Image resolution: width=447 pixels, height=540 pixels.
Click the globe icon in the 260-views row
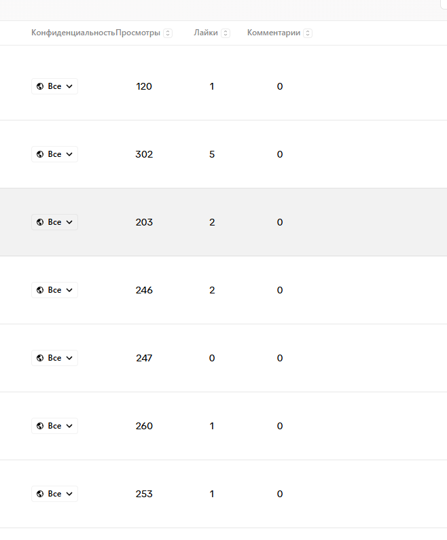pos(40,426)
